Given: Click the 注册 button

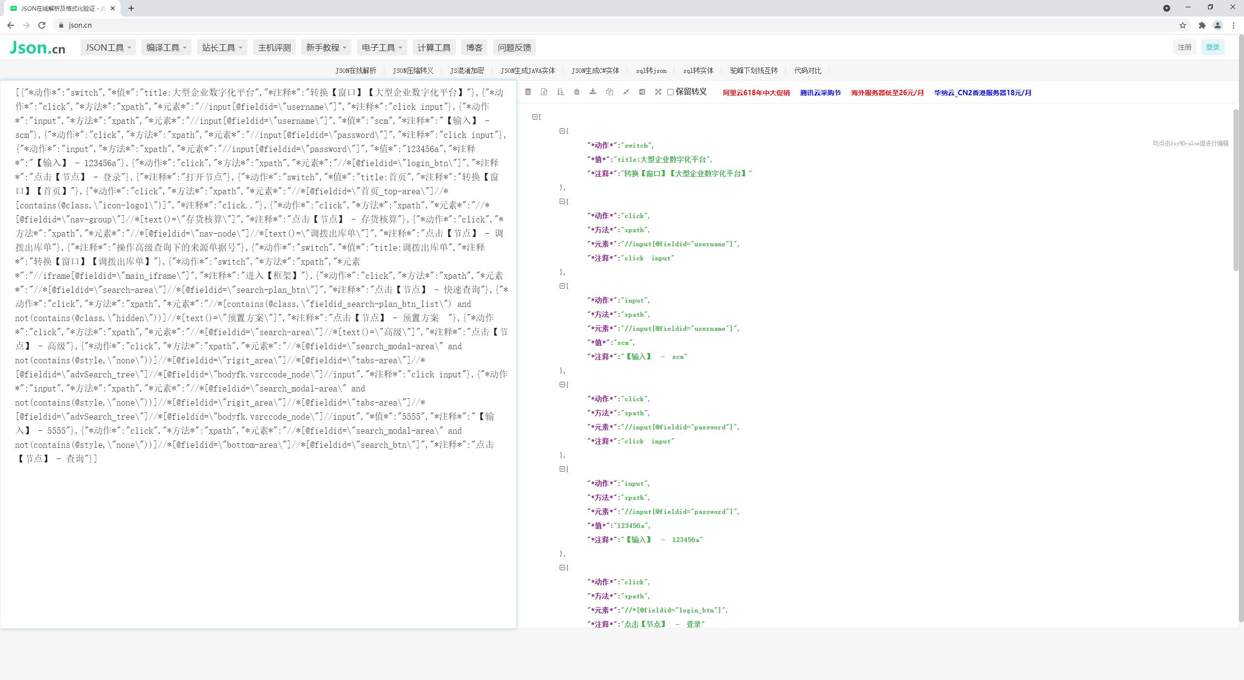Looking at the screenshot, I should (1184, 47).
